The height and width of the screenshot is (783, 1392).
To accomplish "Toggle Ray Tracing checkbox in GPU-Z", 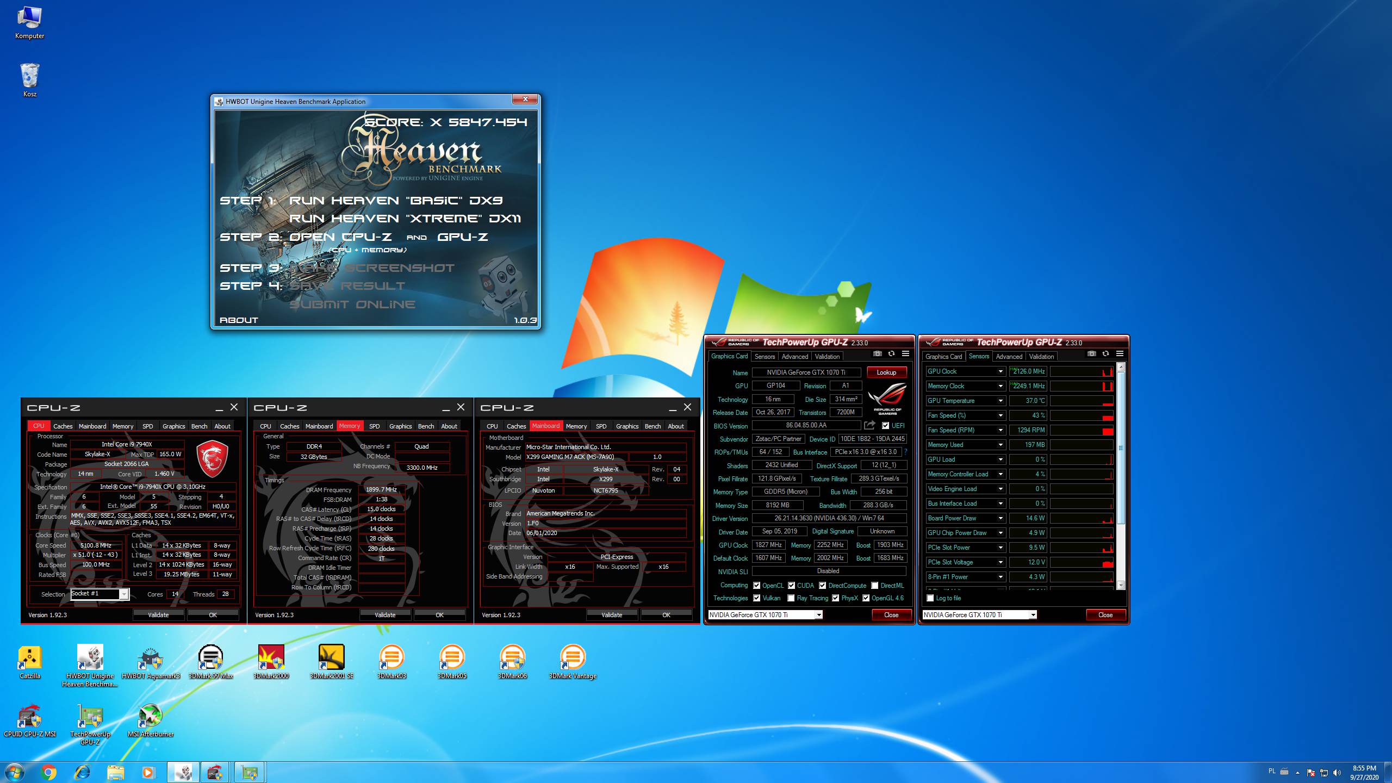I will click(x=791, y=598).
